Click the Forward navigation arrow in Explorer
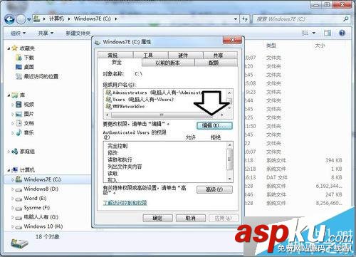Viewport: 356px width, 257px height. pyautogui.click(x=21, y=19)
